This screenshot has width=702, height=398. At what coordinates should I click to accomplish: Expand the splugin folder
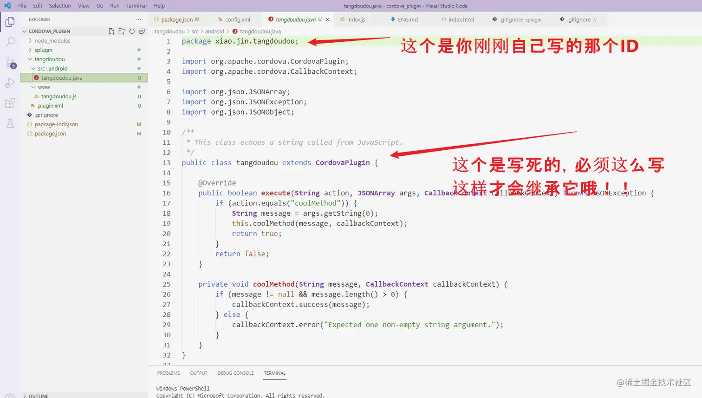pos(43,50)
